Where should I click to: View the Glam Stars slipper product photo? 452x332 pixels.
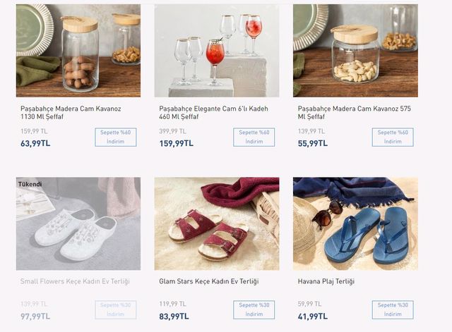pos(216,224)
